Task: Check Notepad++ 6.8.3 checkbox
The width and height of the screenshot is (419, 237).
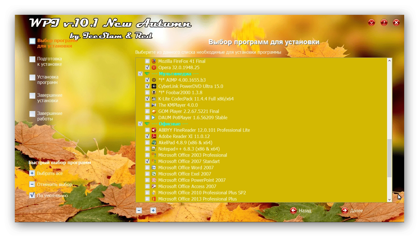Action: tap(147, 149)
